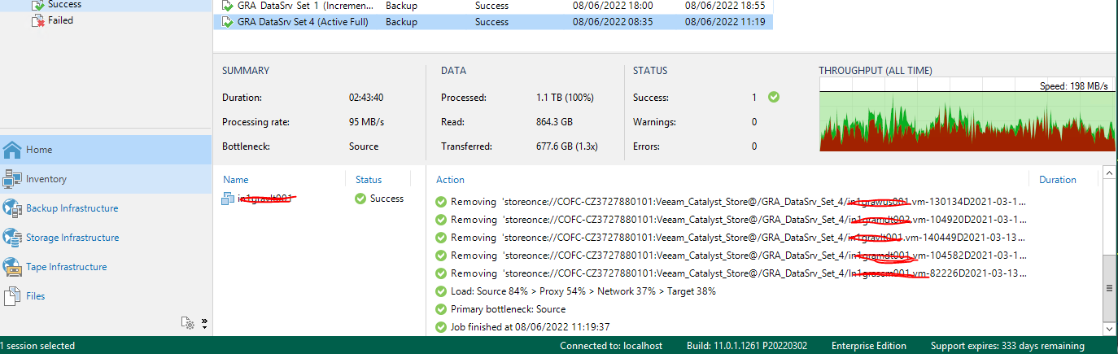The image size is (1118, 354).
Task: Open the Inventory navigation item
Action: (x=106, y=179)
